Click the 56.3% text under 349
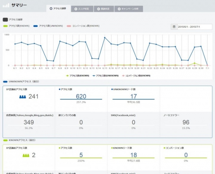 point(29,128)
